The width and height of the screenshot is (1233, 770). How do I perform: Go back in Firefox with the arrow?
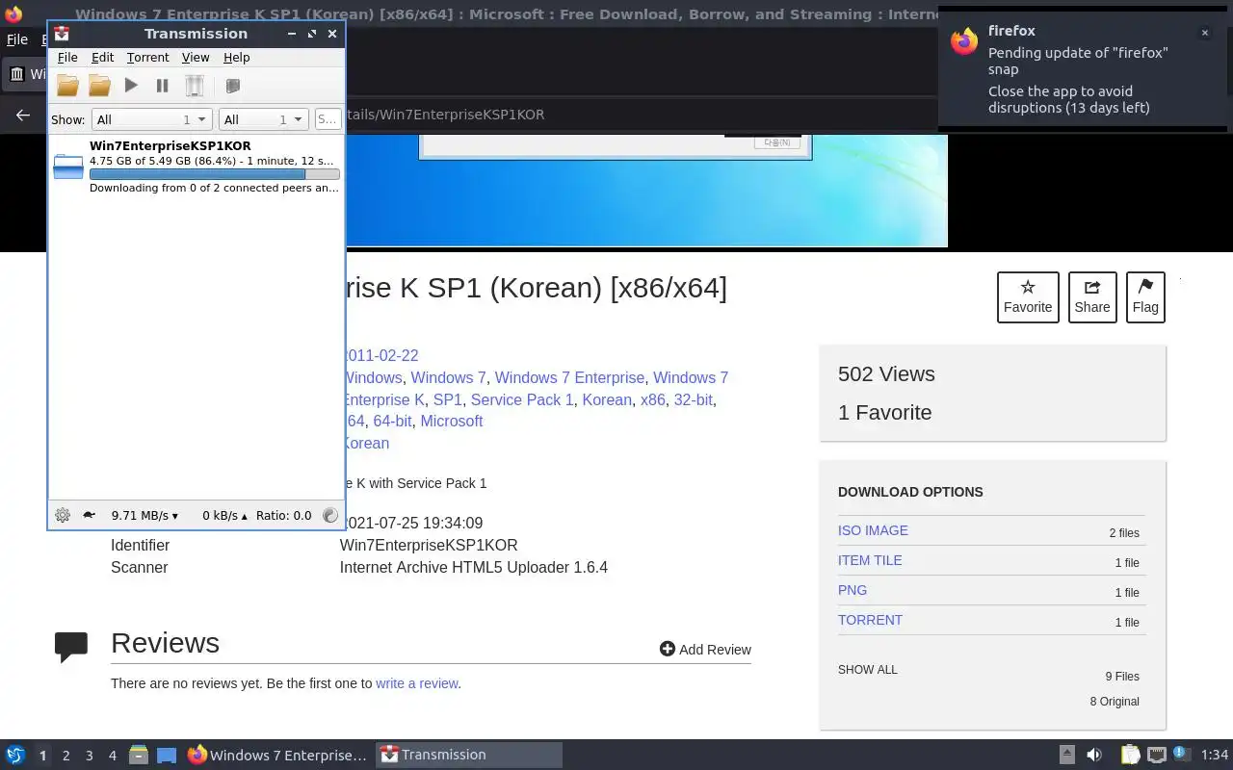(23, 115)
